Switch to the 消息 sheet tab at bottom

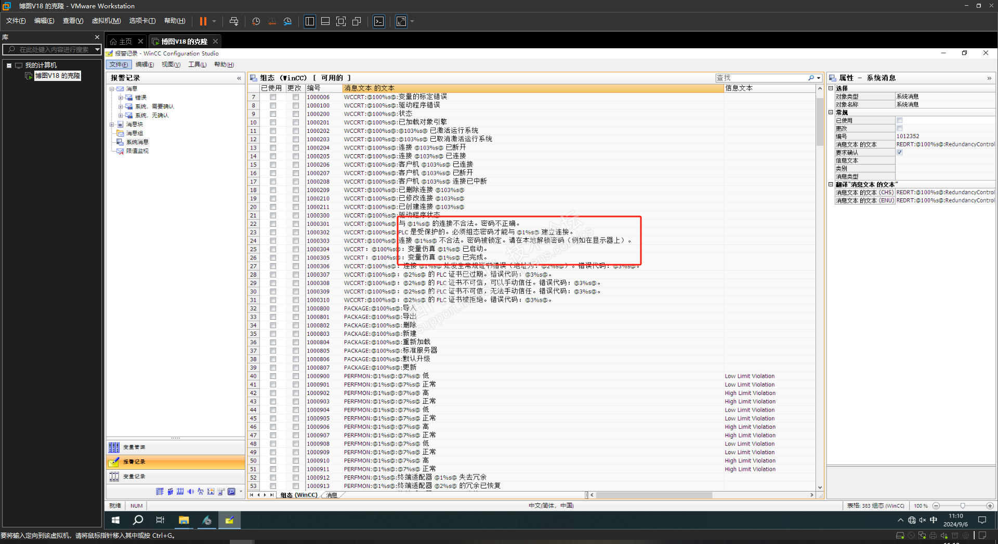[x=332, y=495]
